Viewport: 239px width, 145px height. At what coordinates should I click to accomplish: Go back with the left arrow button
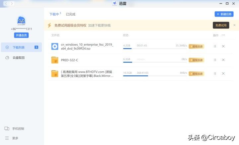click(x=6, y=4)
